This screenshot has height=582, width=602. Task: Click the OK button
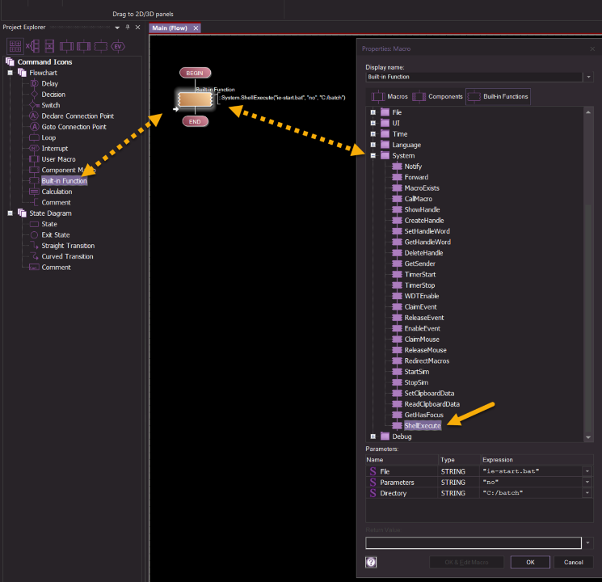(530, 562)
